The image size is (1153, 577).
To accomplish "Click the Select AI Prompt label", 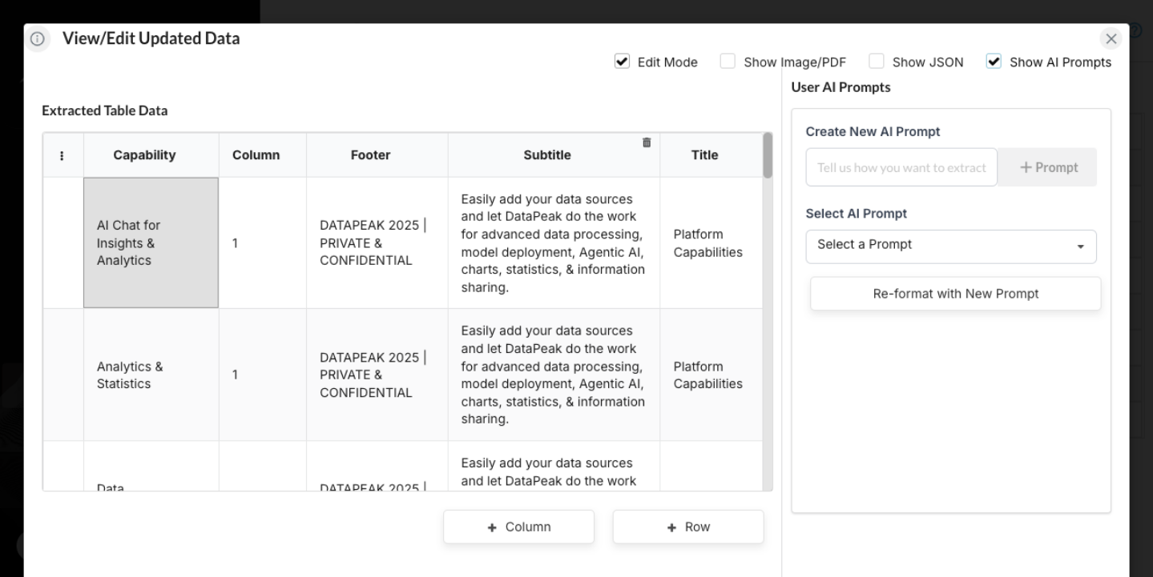I will [857, 214].
